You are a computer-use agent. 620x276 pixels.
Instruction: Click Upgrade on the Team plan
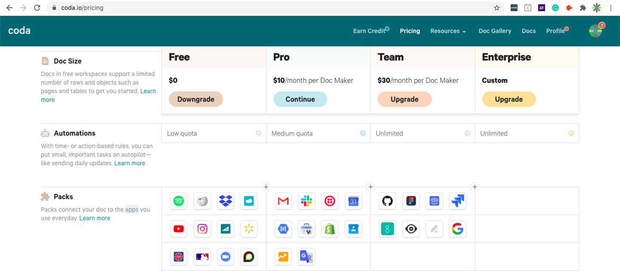405,99
